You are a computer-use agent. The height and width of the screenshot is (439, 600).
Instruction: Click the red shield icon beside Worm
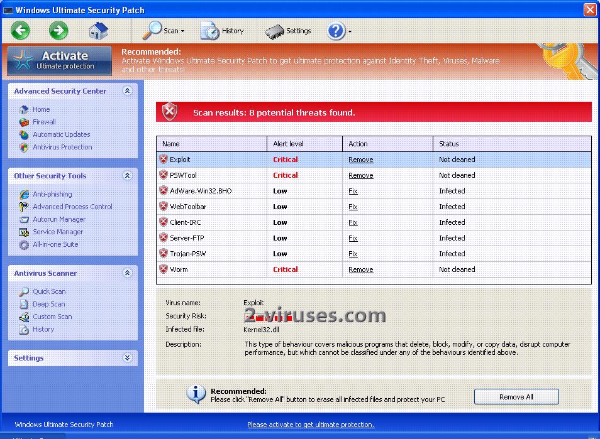pyautogui.click(x=164, y=269)
